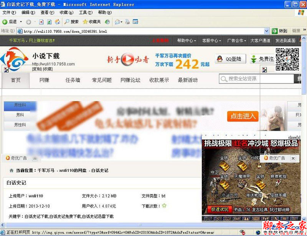Open the Back button dropdown arrow
The width and height of the screenshot is (307, 236).
tap(20, 22)
